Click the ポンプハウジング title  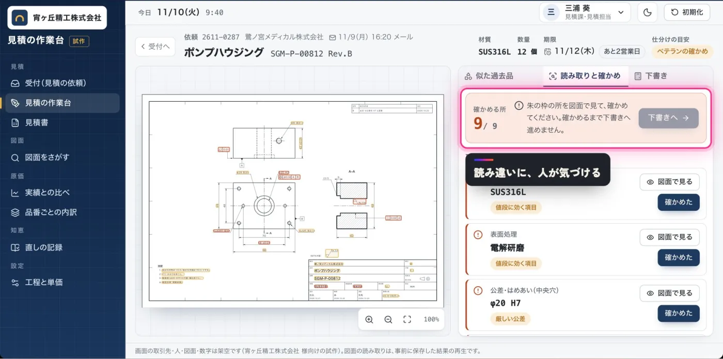pyautogui.click(x=224, y=52)
